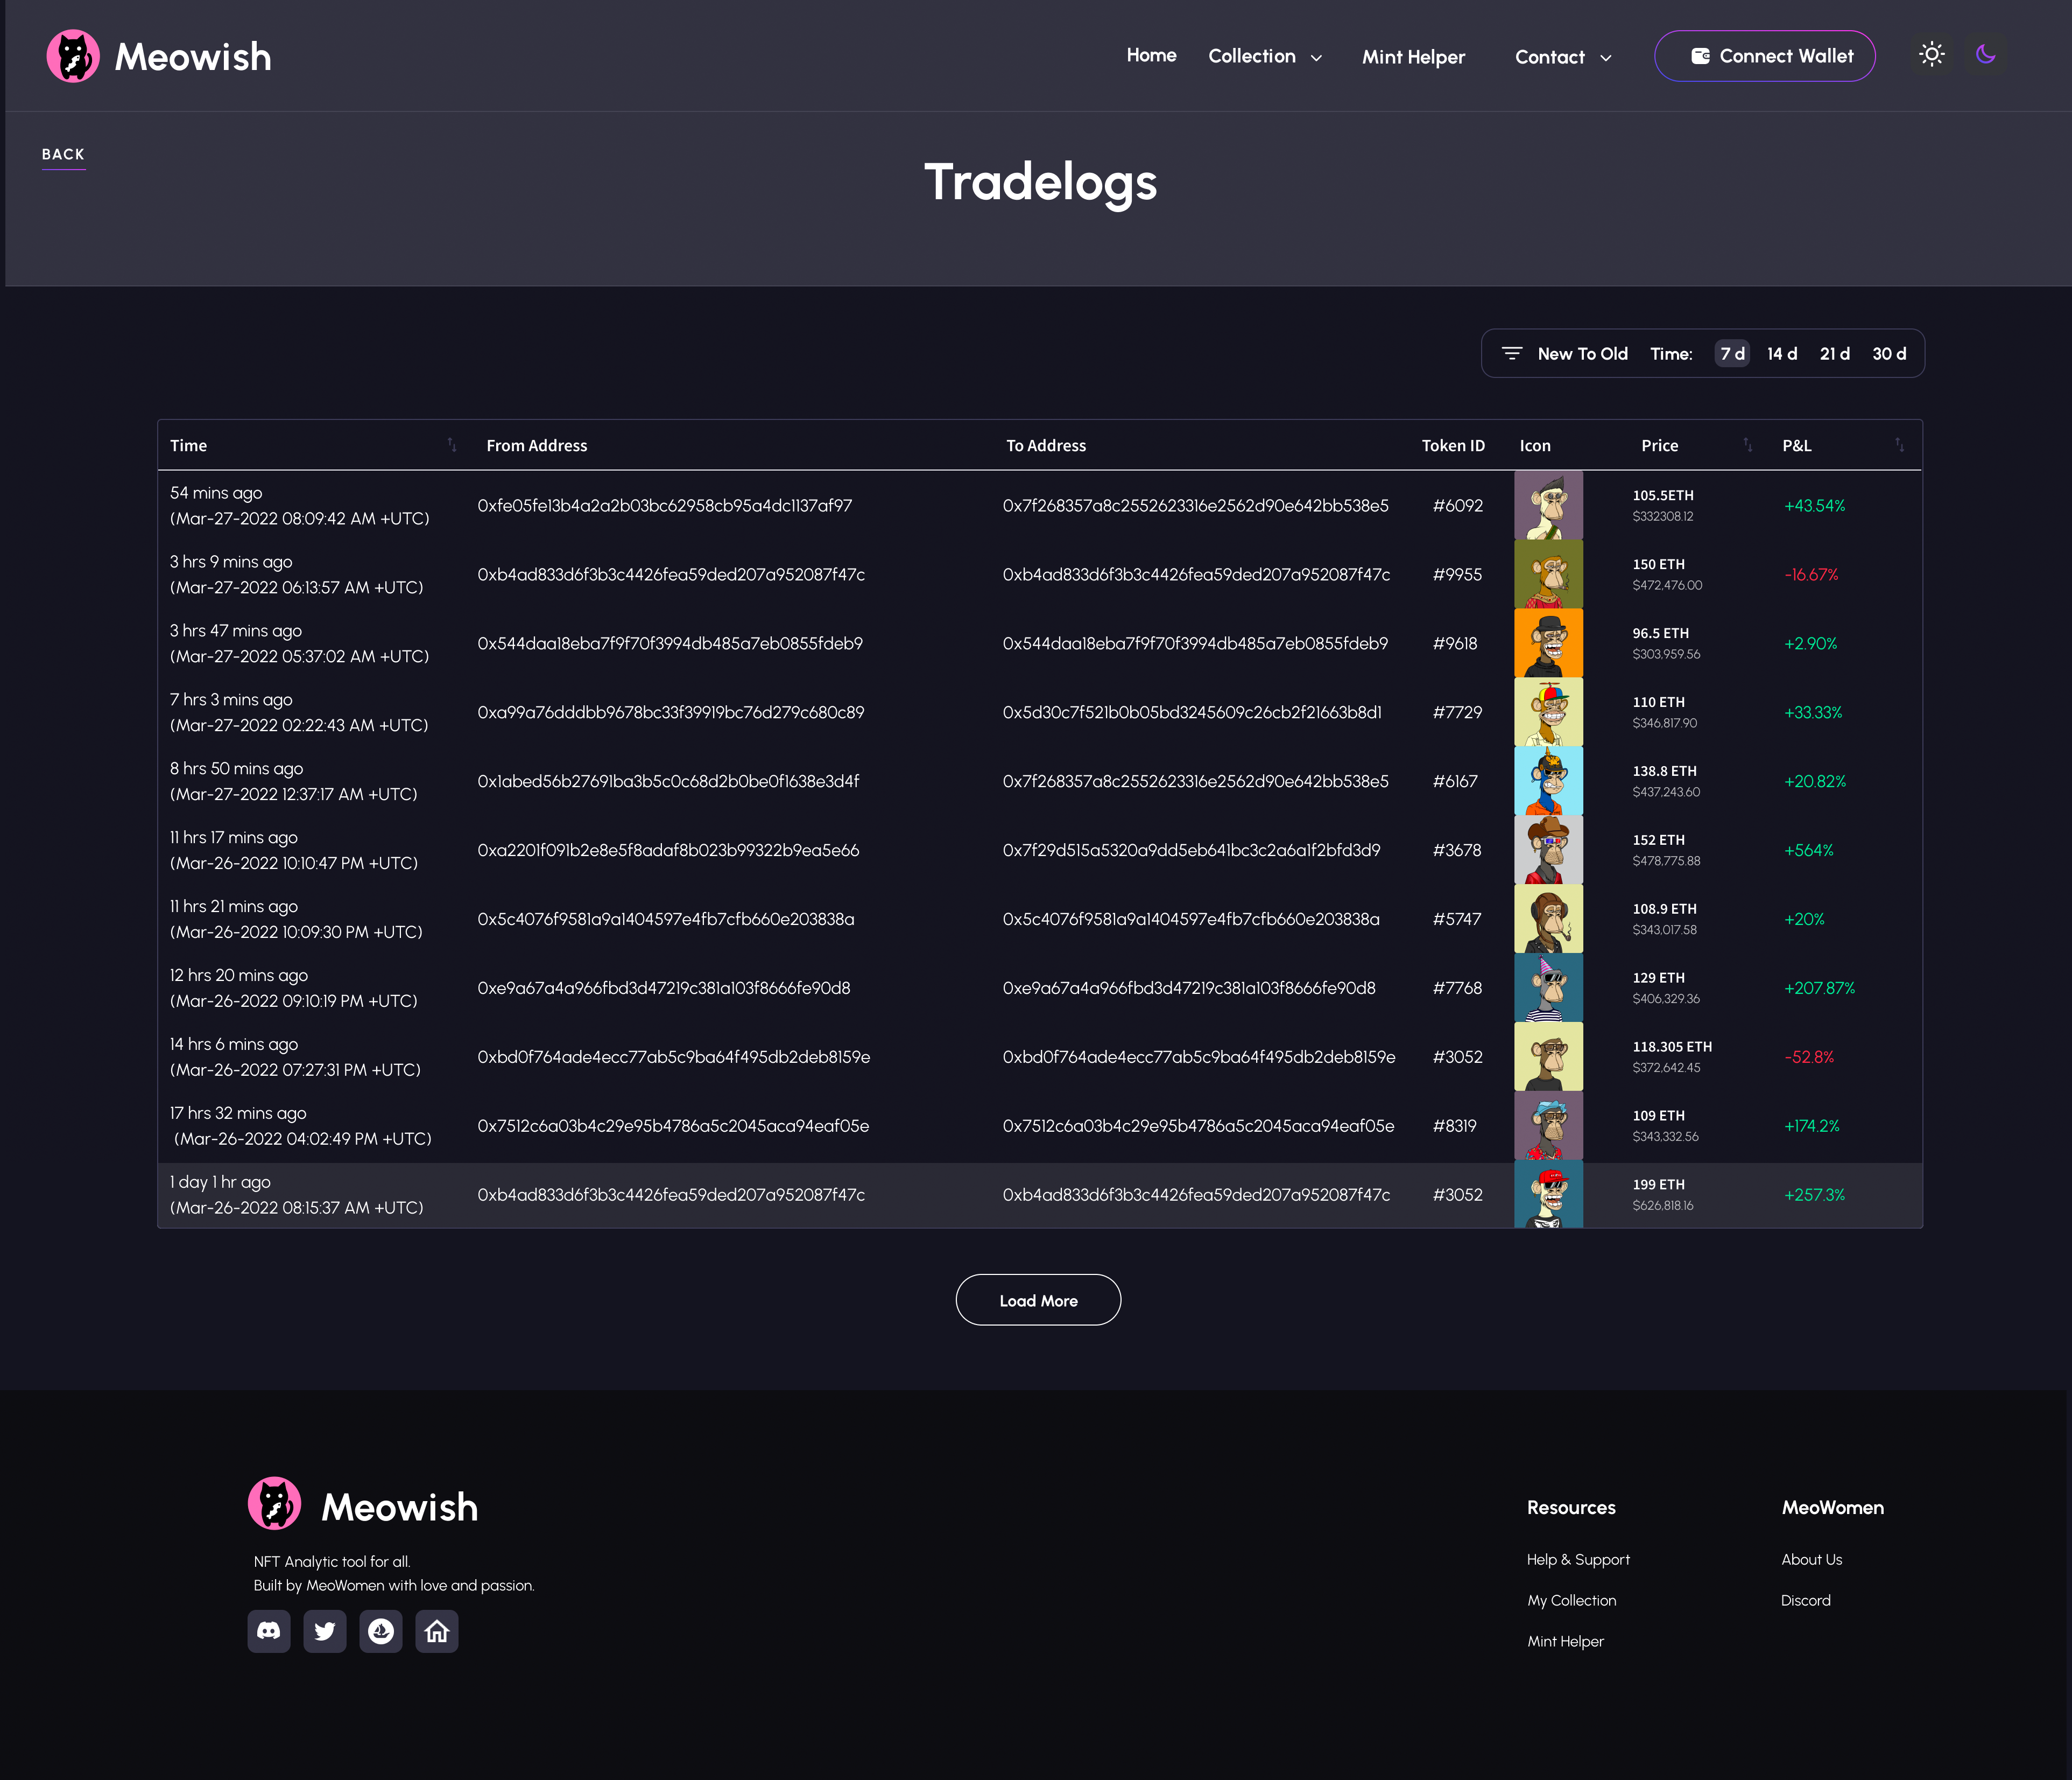The height and width of the screenshot is (1780, 2072).
Task: Open New To Old sort dropdown
Action: click(1582, 353)
